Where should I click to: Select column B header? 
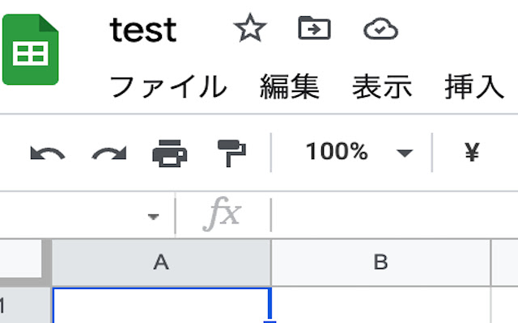381,262
